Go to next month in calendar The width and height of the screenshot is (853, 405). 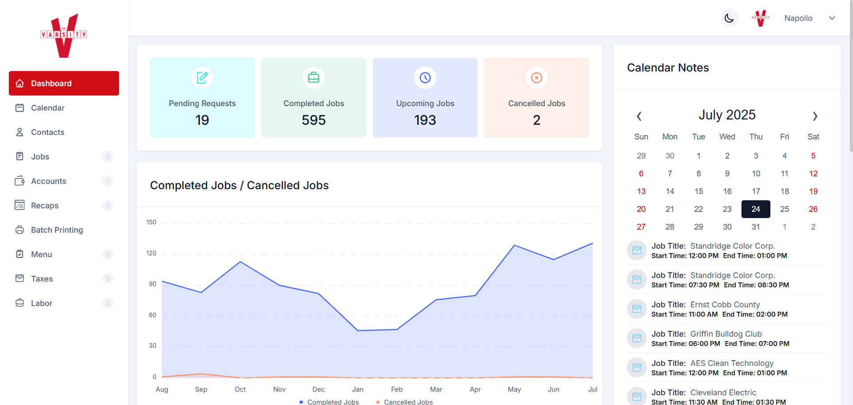(815, 116)
